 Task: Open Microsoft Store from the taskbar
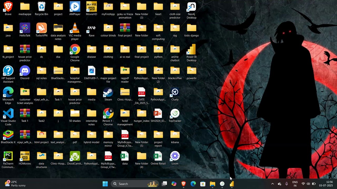tap(203, 184)
